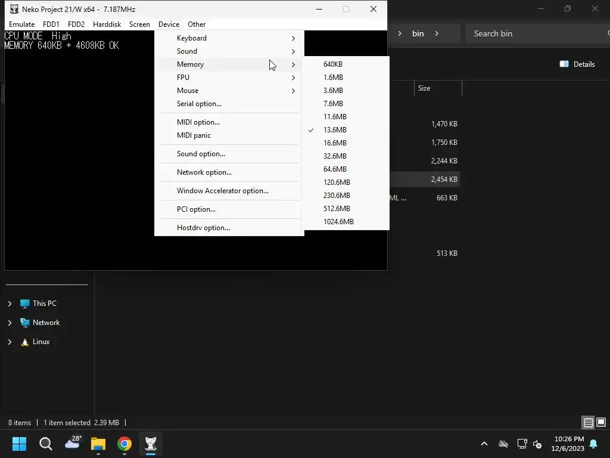The height and width of the screenshot is (458, 610).
Task: Select 230.6MB memory size
Action: (346, 196)
